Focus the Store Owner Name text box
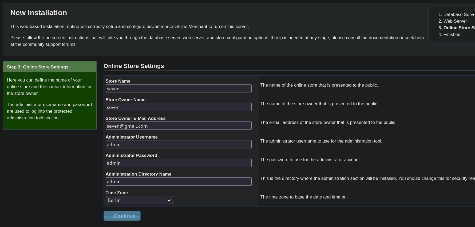The image size is (475, 227). (178, 107)
